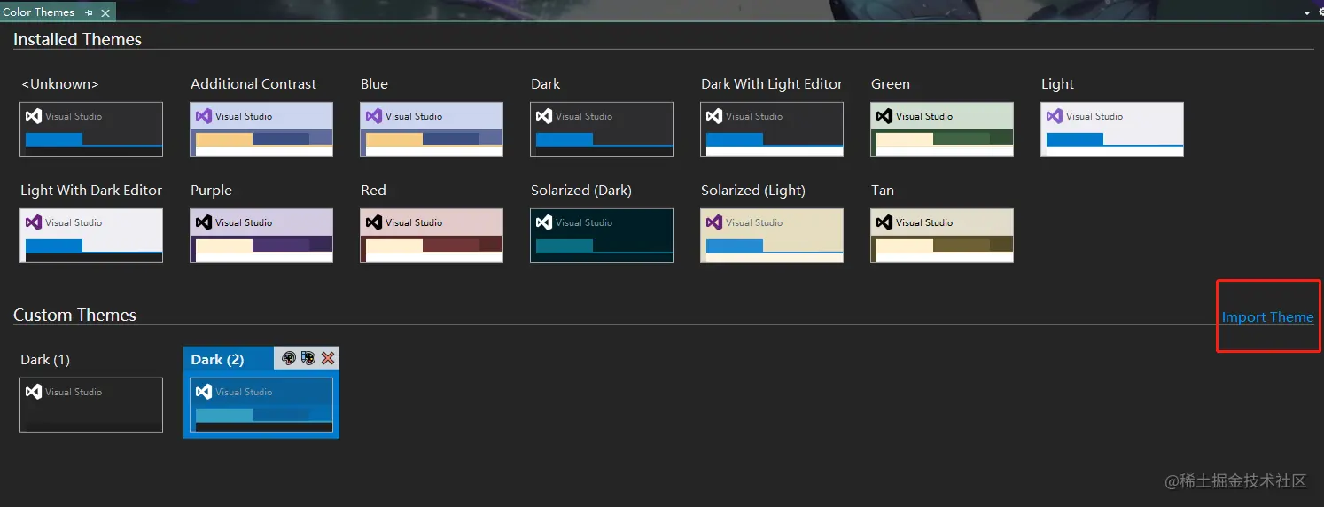The height and width of the screenshot is (507, 1324).
Task: Delete the Dark (2) custom theme
Action: (x=328, y=358)
